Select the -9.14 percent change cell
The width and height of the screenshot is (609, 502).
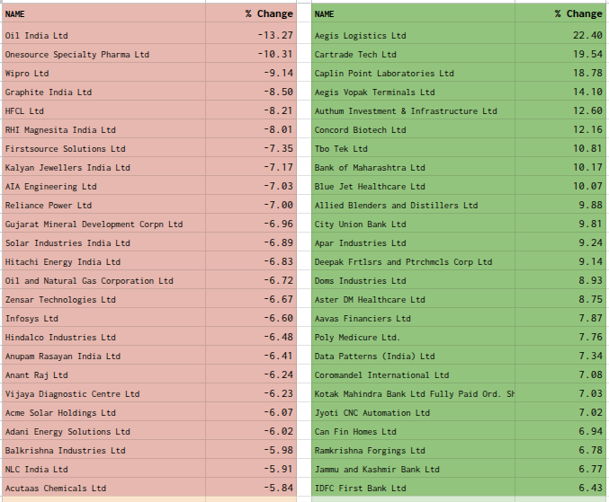click(251, 74)
